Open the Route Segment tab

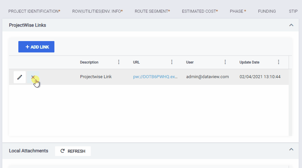pos(153,11)
